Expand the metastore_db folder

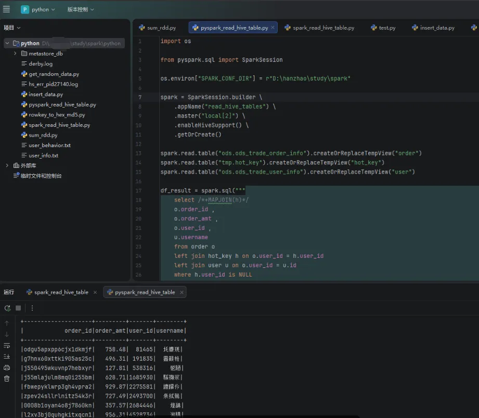(15, 54)
